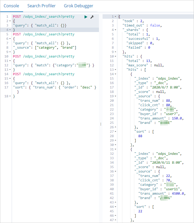This screenshot has height=223, width=194.
Task: Collapse fold arrow at editor line 11
Action: pyautogui.click(x=10, y=61)
